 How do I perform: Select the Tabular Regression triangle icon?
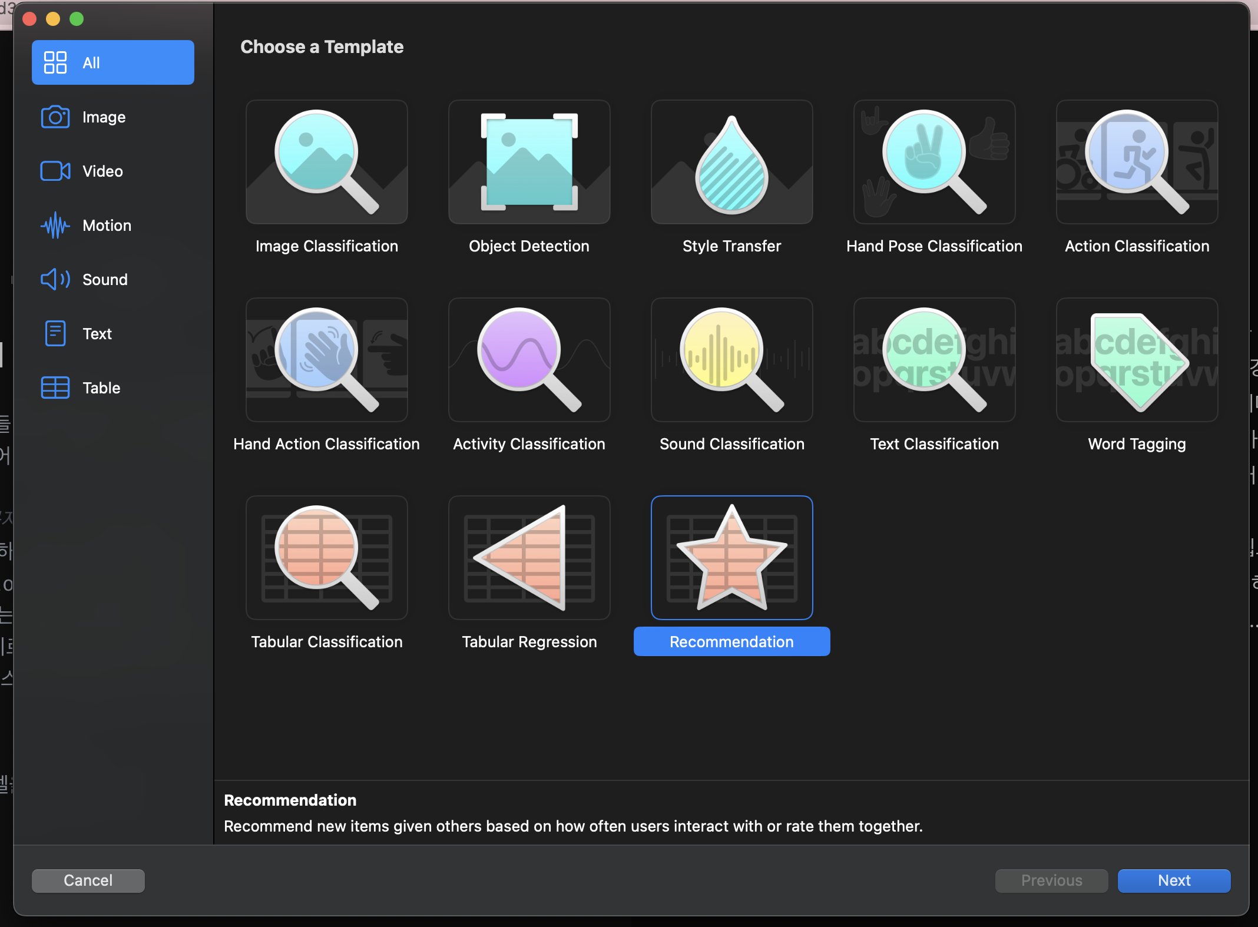(529, 558)
